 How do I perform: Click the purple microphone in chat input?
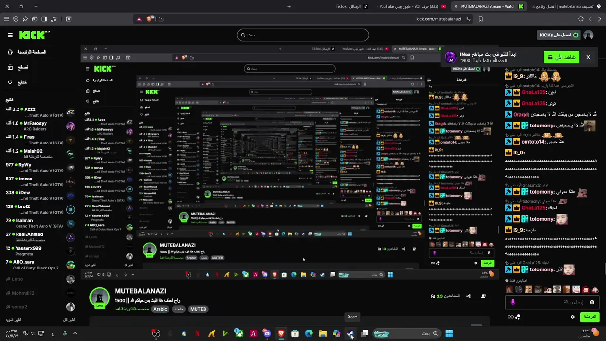(512, 302)
